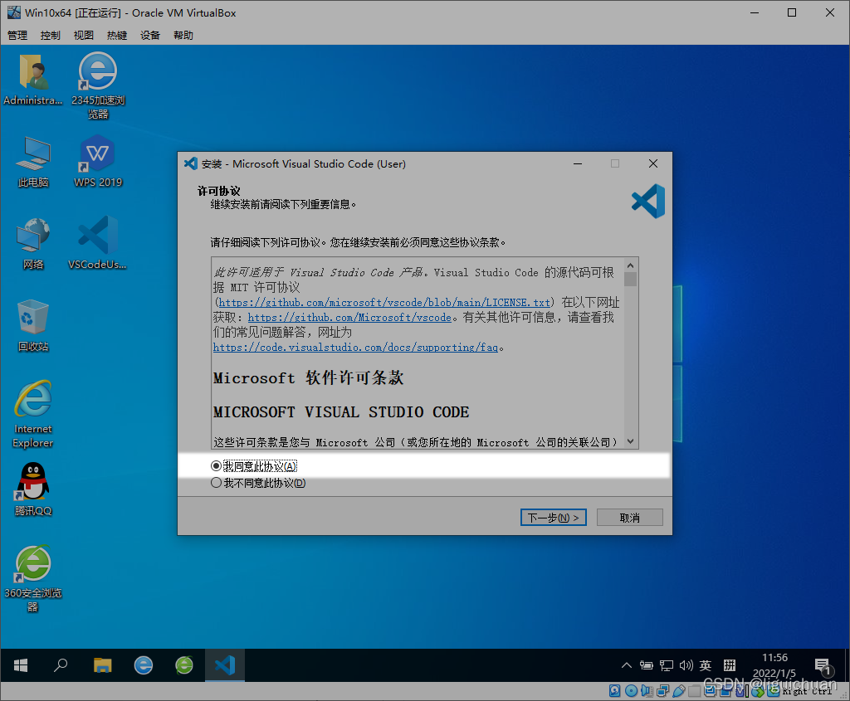Screen dimensions: 850x701
Task: Select the 2345加速浏览器 desktop icon
Action: click(x=98, y=85)
